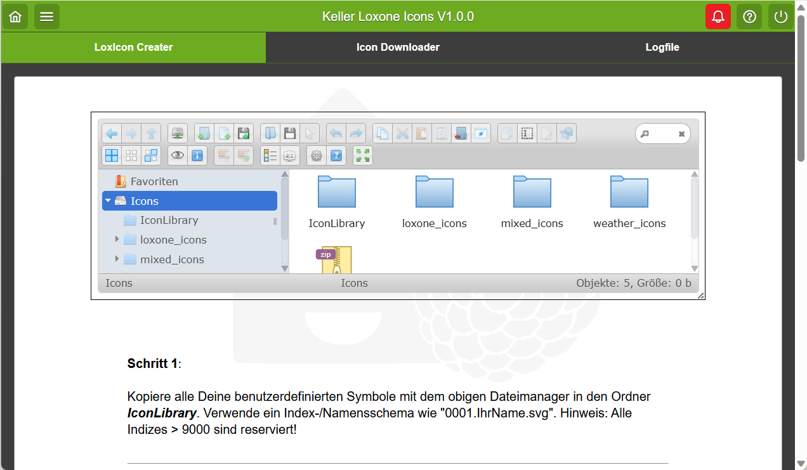Image resolution: width=807 pixels, height=470 pixels.
Task: Expand file manager to fullscreen view
Action: pos(362,155)
